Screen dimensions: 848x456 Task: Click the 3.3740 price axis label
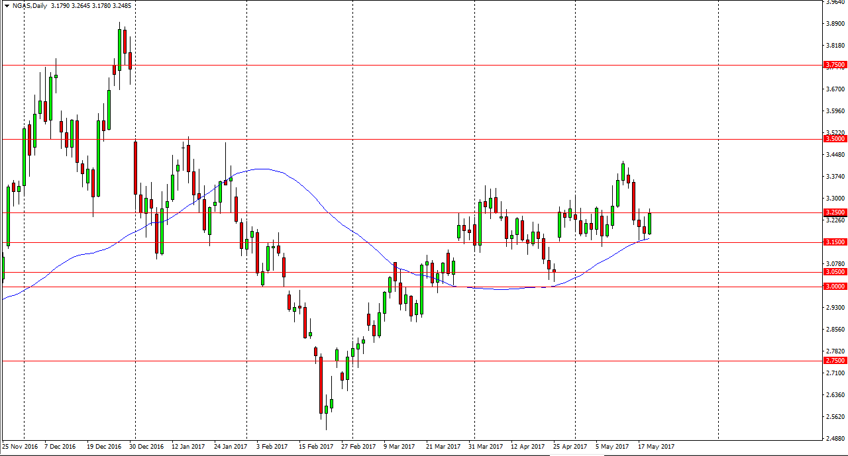pos(835,177)
